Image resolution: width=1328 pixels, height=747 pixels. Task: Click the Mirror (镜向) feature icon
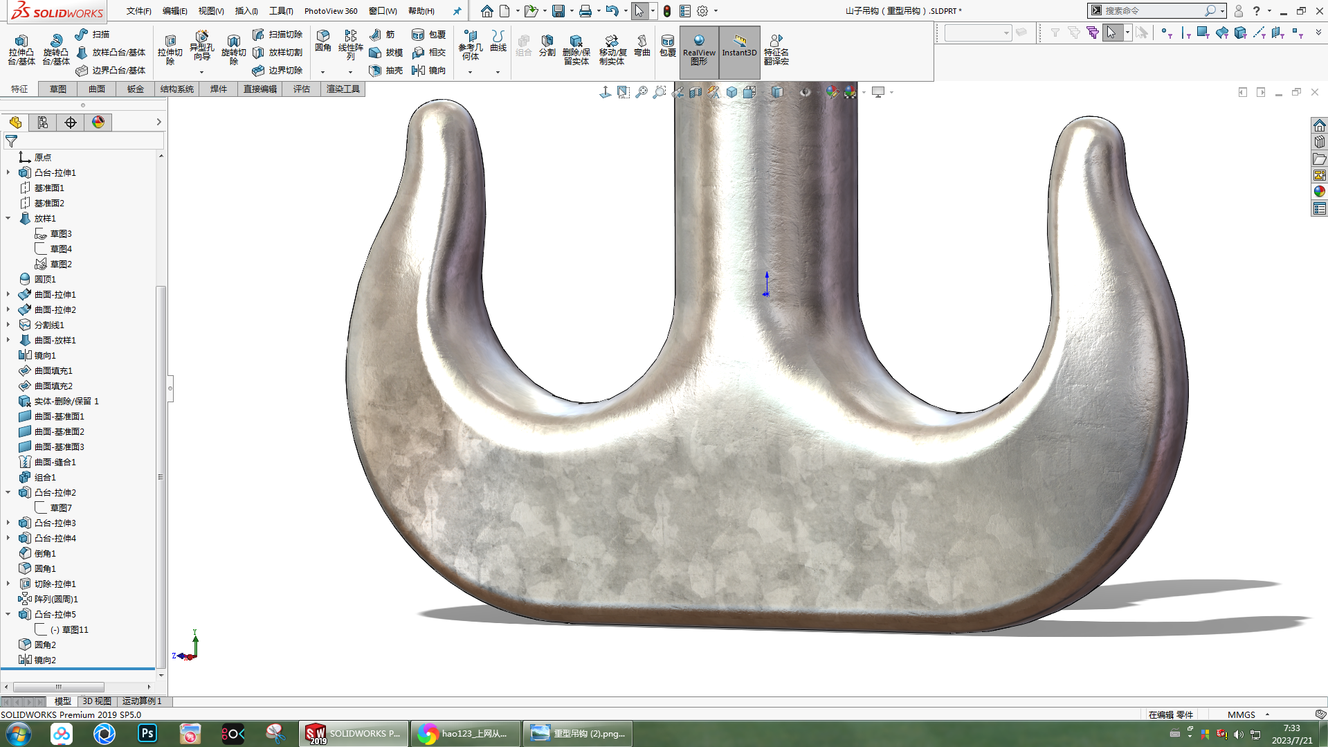click(418, 71)
